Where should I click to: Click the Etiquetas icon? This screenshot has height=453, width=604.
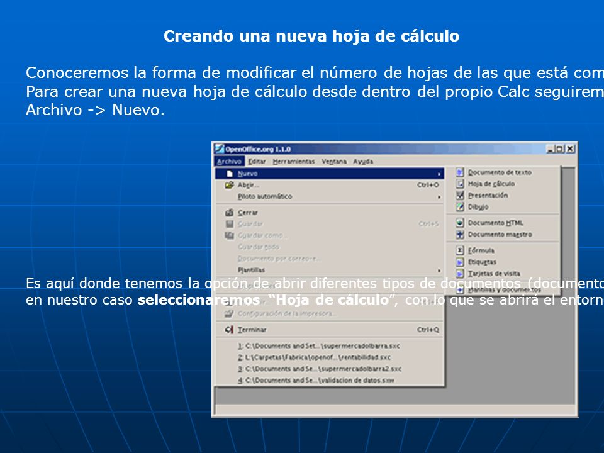pyautogui.click(x=460, y=262)
